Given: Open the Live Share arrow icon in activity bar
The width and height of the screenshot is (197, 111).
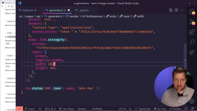Looking at the screenshot, I should pyautogui.click(x=192, y=52).
